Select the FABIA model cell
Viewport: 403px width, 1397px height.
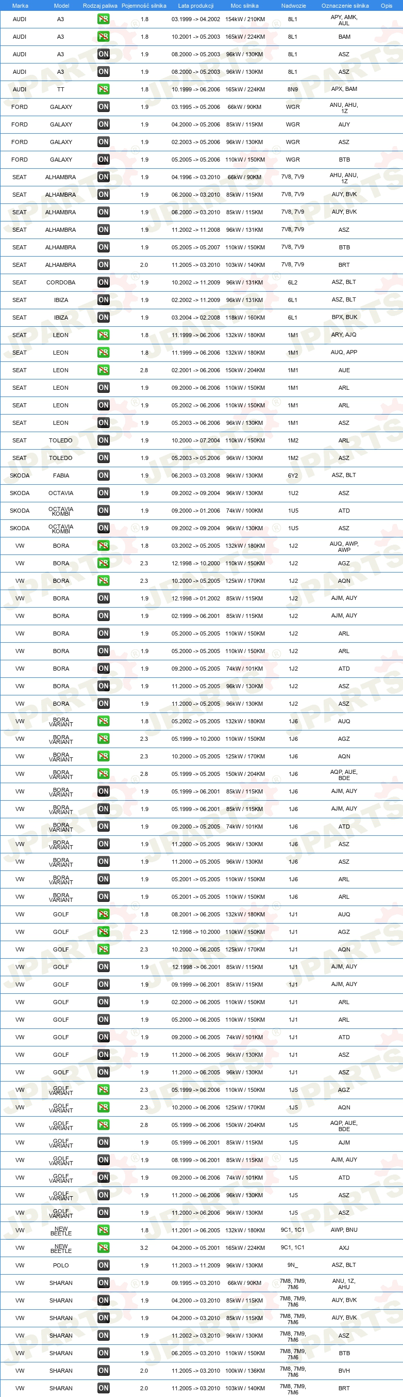[61, 475]
